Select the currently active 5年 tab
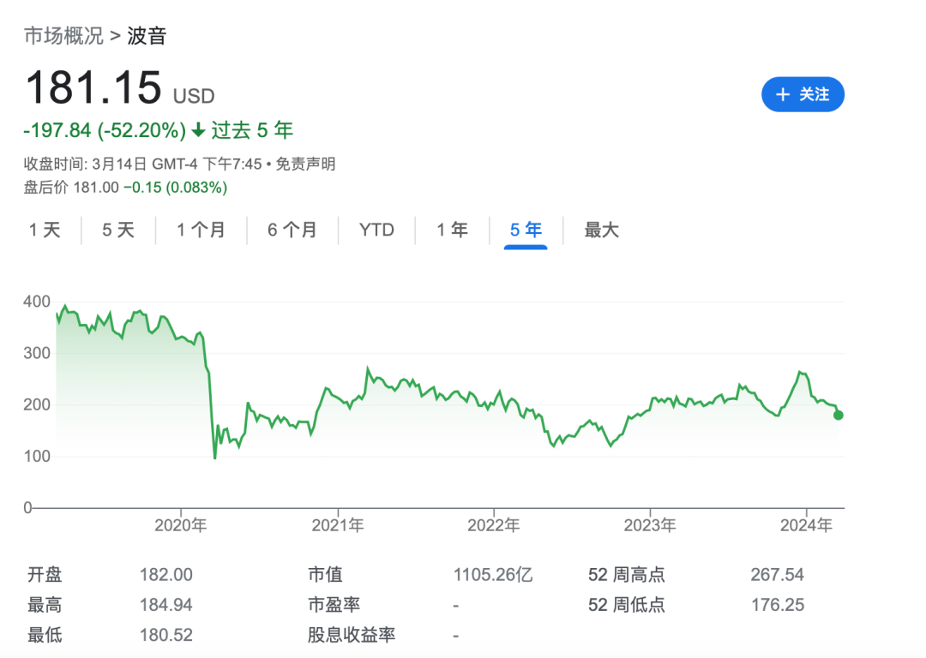 click(x=524, y=230)
